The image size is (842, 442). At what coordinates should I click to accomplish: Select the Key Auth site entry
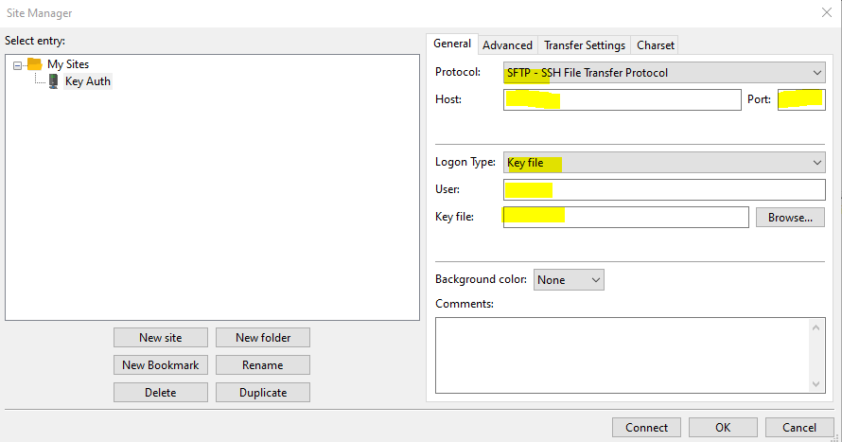[88, 81]
